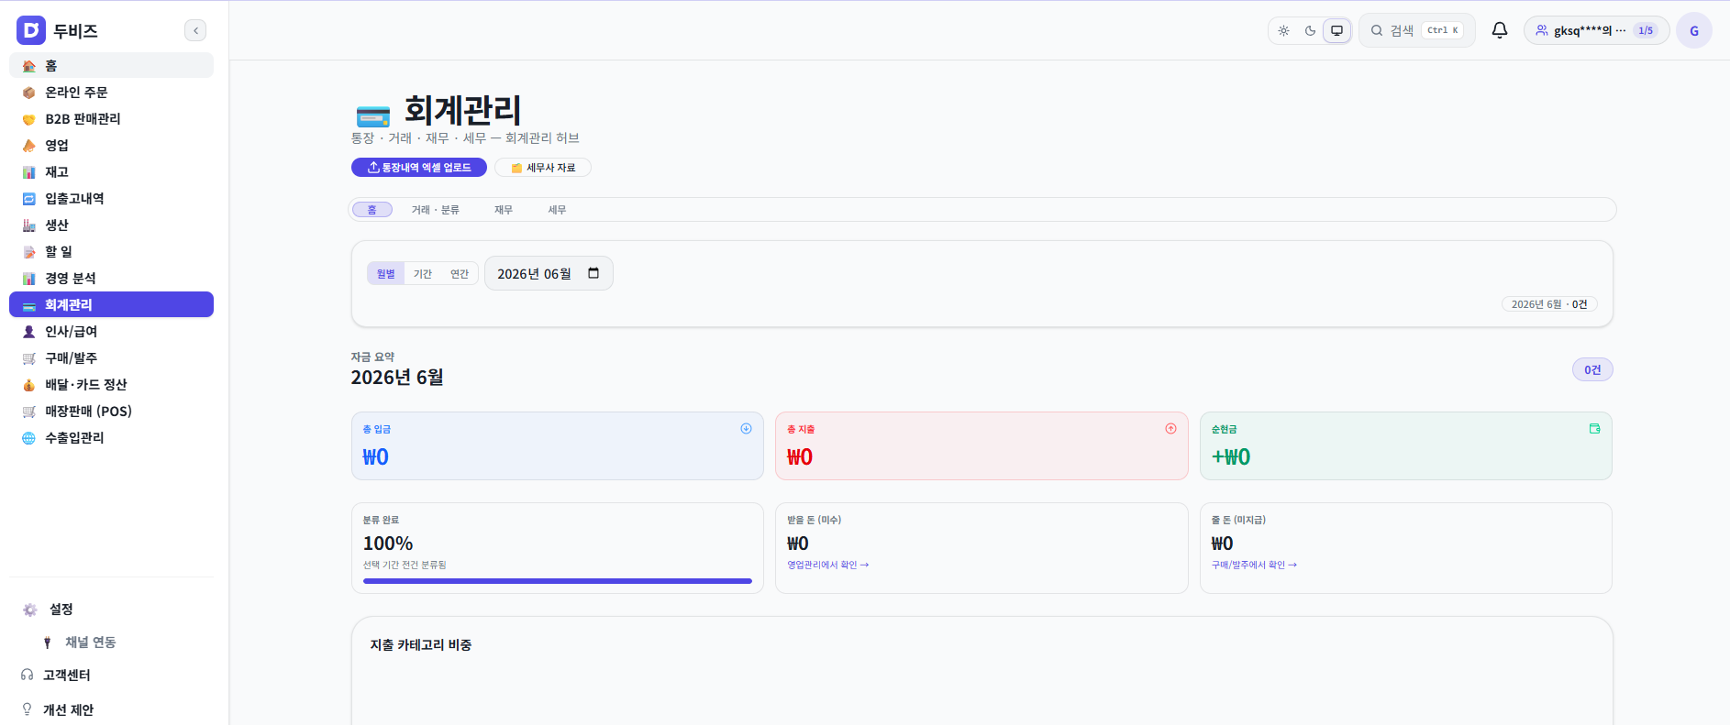Go to 구매/발주 in the sidebar
Viewport: 1730px width, 725px height.
point(111,357)
